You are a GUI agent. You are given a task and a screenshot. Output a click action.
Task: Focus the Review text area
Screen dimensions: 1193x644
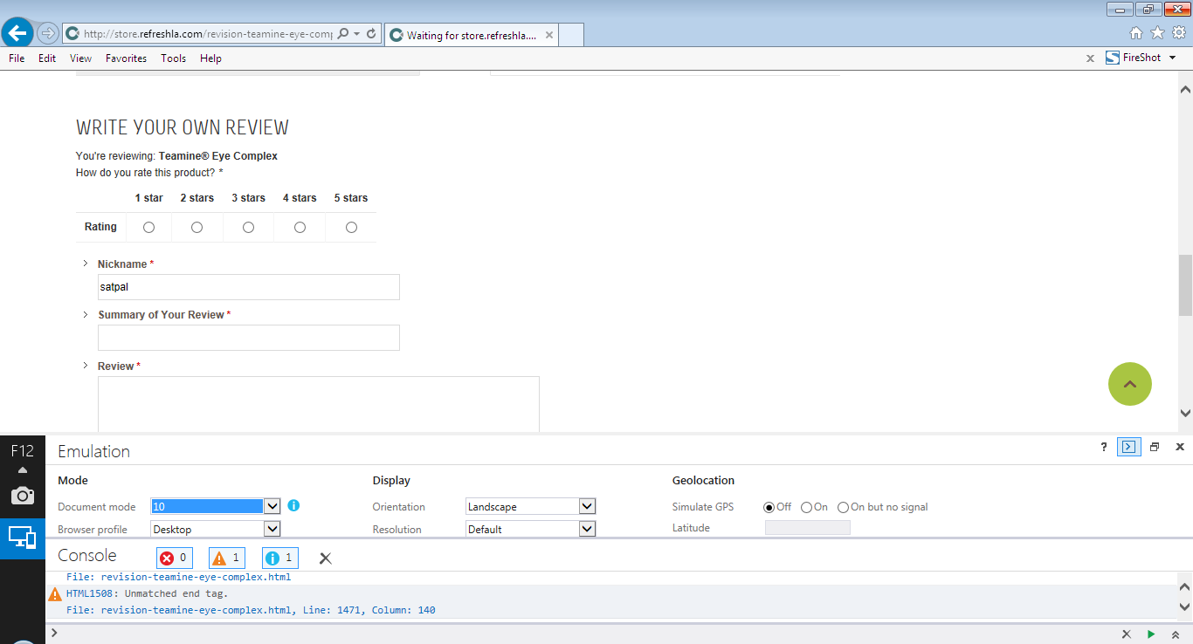coord(319,404)
